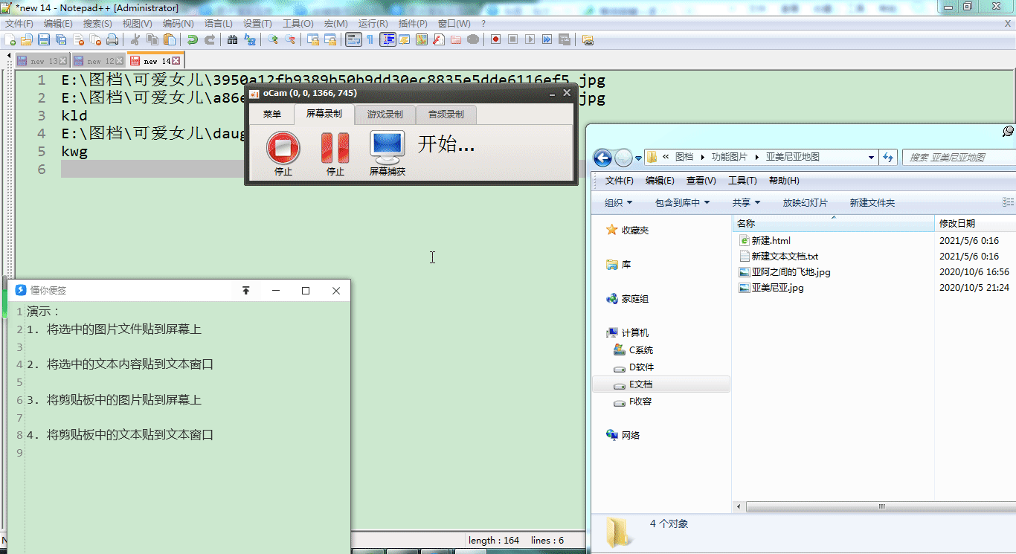
Task: Toggle always-on-top pin in sticky note window
Action: pos(246,291)
